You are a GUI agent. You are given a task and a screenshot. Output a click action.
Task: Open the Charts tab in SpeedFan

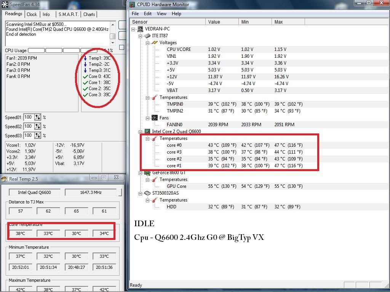pos(89,14)
